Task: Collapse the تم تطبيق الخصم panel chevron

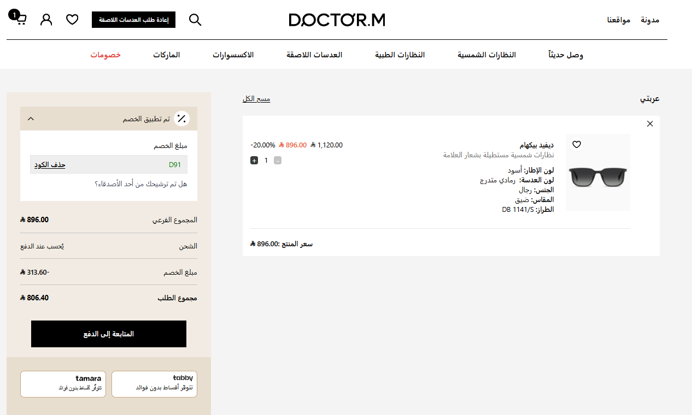Action: pos(31,118)
